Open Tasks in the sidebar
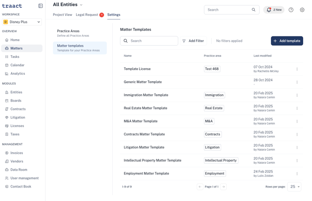 (22, 56)
